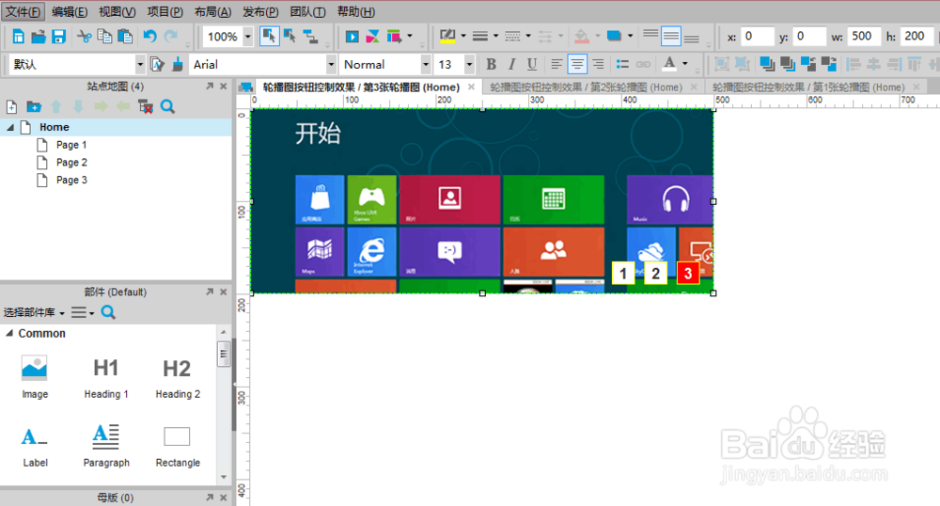Open the text color A swatch

[669, 64]
